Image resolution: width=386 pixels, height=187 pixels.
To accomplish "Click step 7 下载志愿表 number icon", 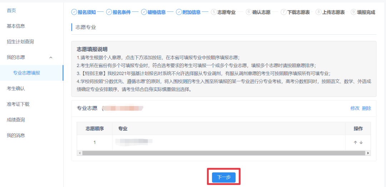I will click(x=284, y=12).
